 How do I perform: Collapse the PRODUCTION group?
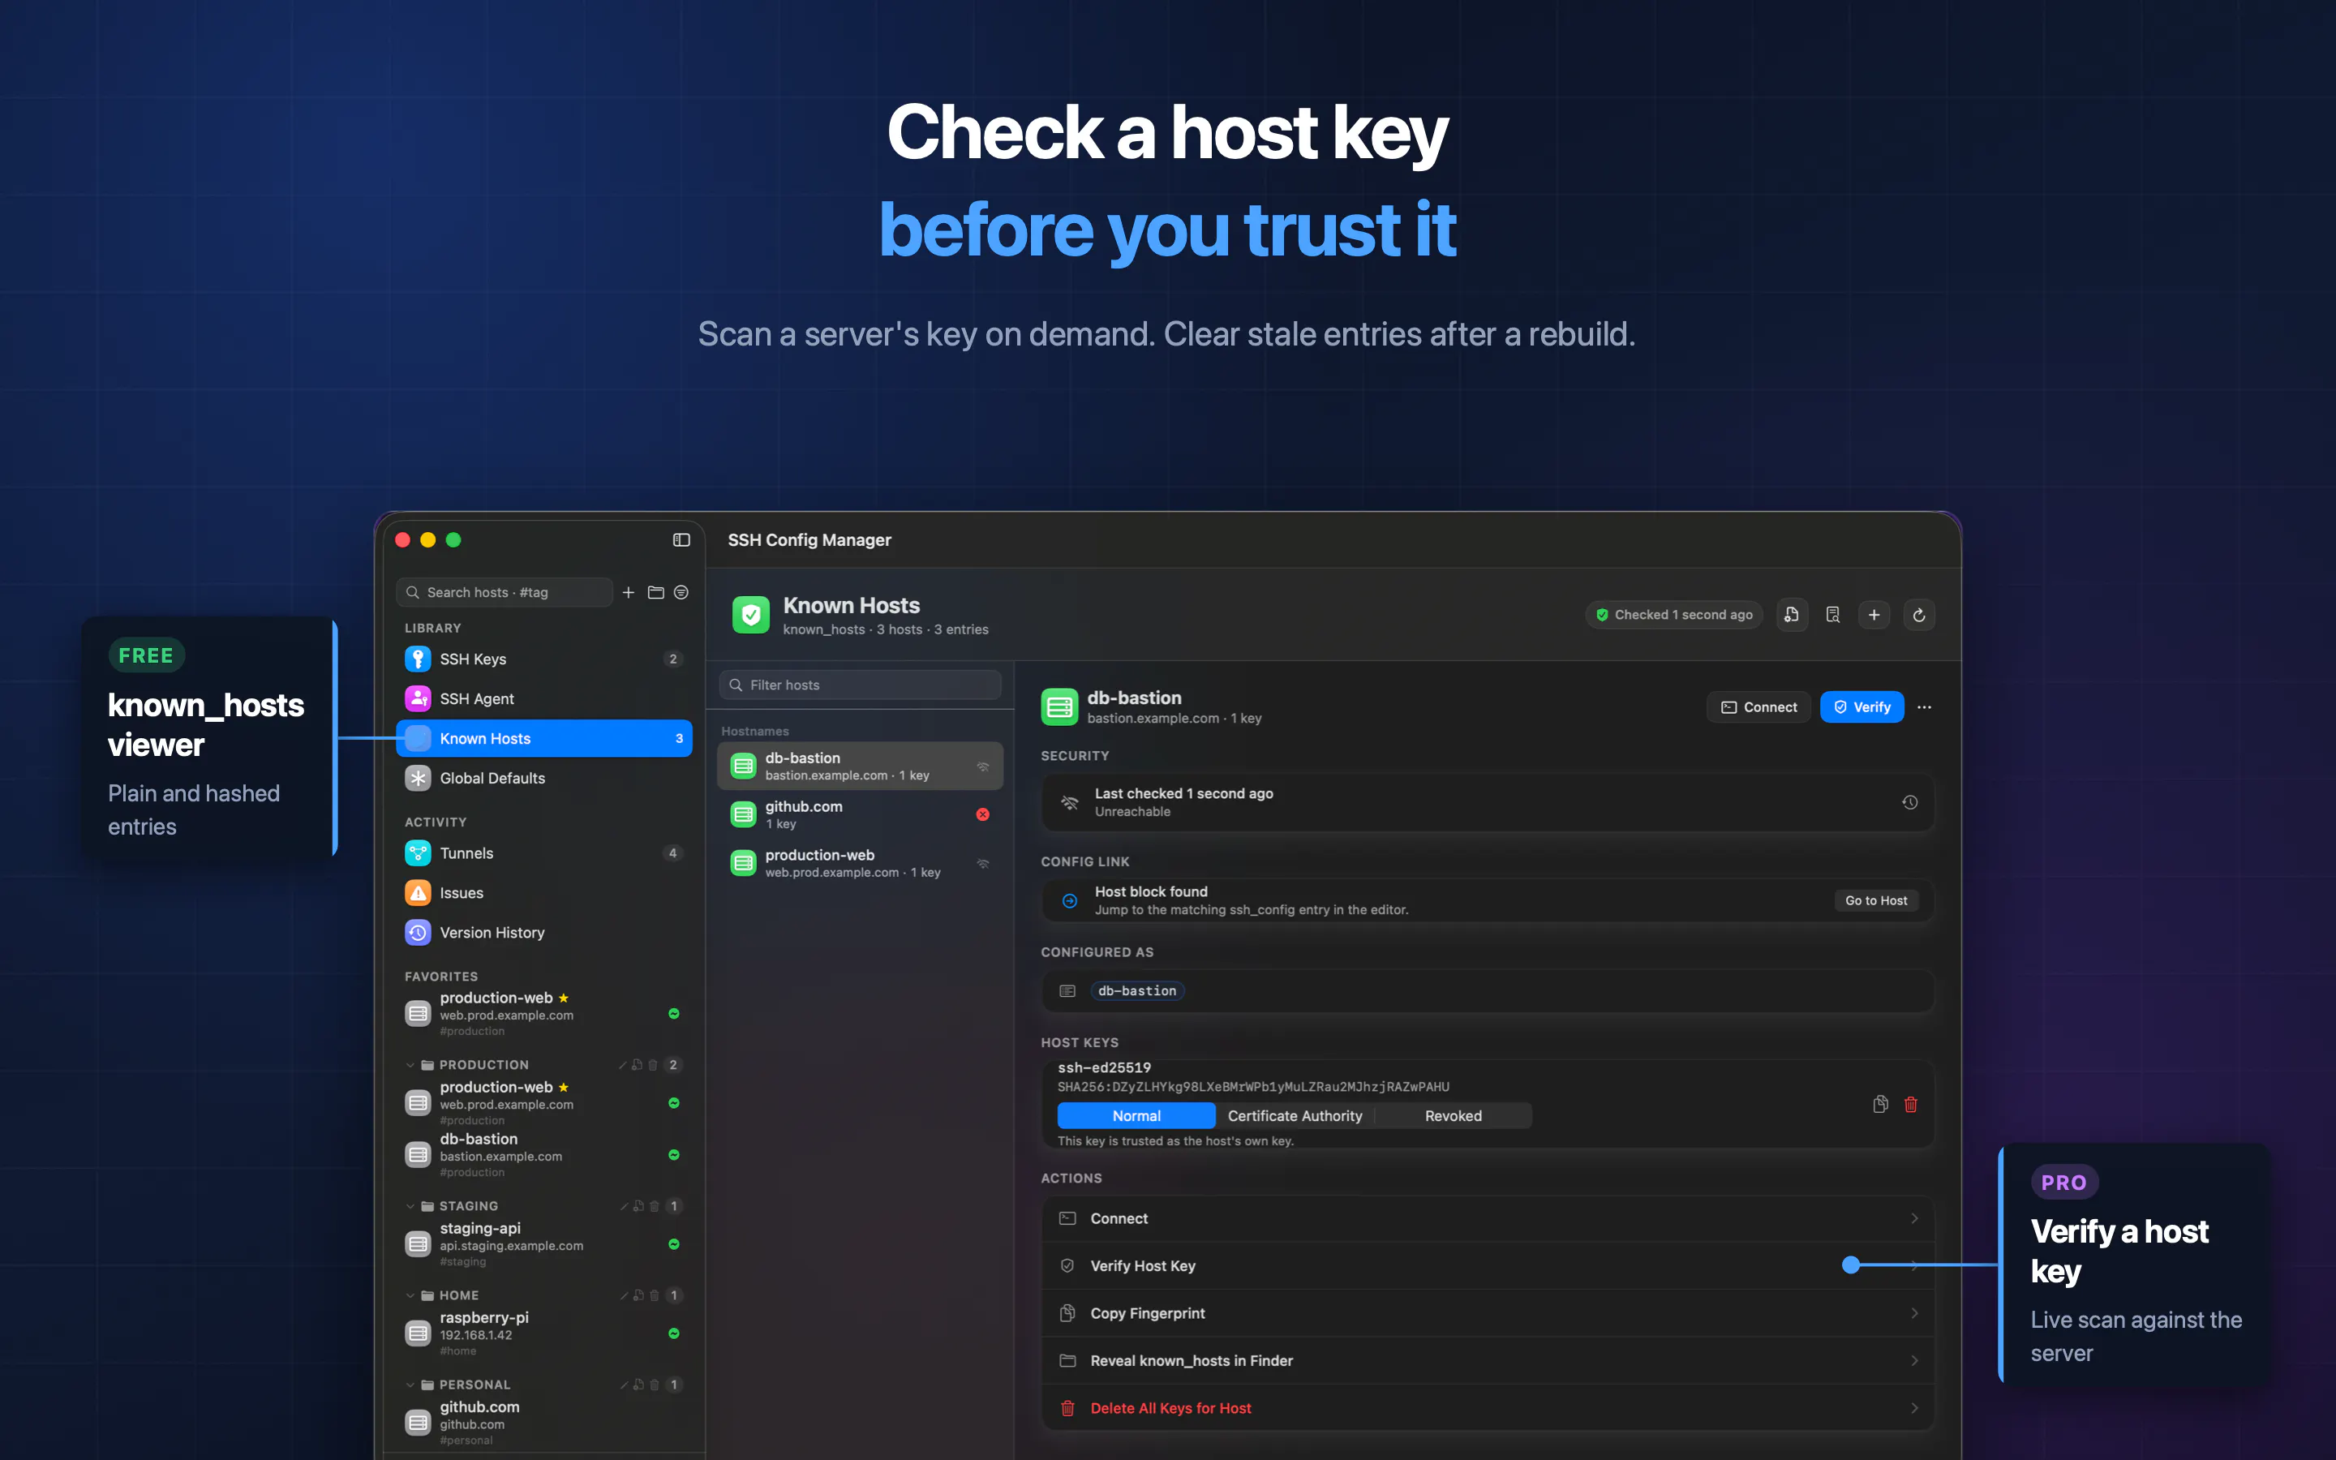tap(410, 1065)
